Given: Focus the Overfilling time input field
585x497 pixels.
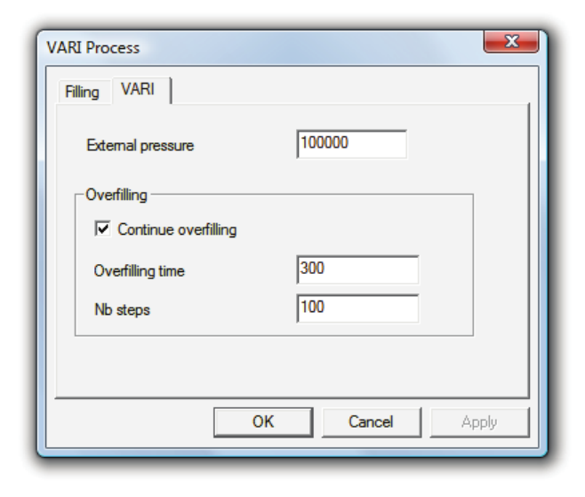Looking at the screenshot, I should click(357, 269).
